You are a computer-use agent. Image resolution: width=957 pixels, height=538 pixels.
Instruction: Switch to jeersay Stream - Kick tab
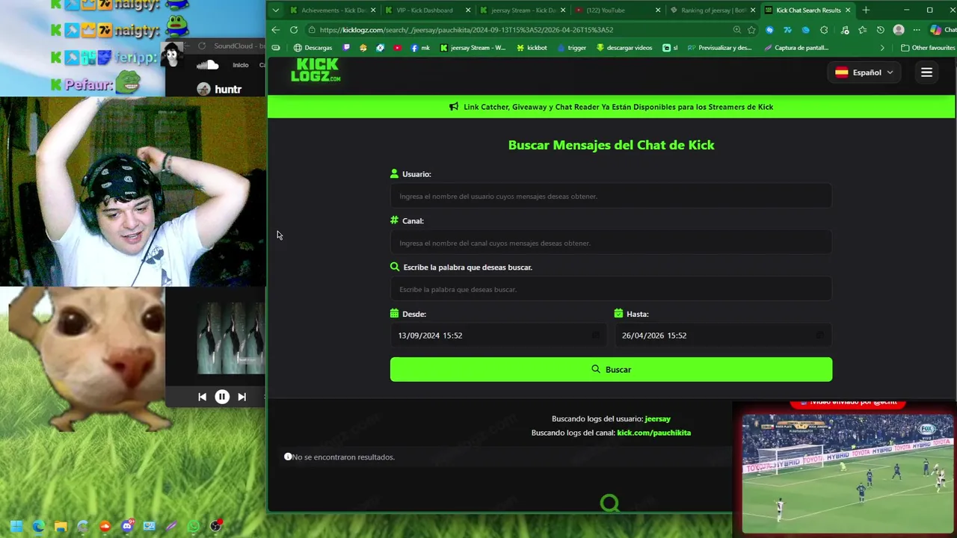click(x=521, y=10)
